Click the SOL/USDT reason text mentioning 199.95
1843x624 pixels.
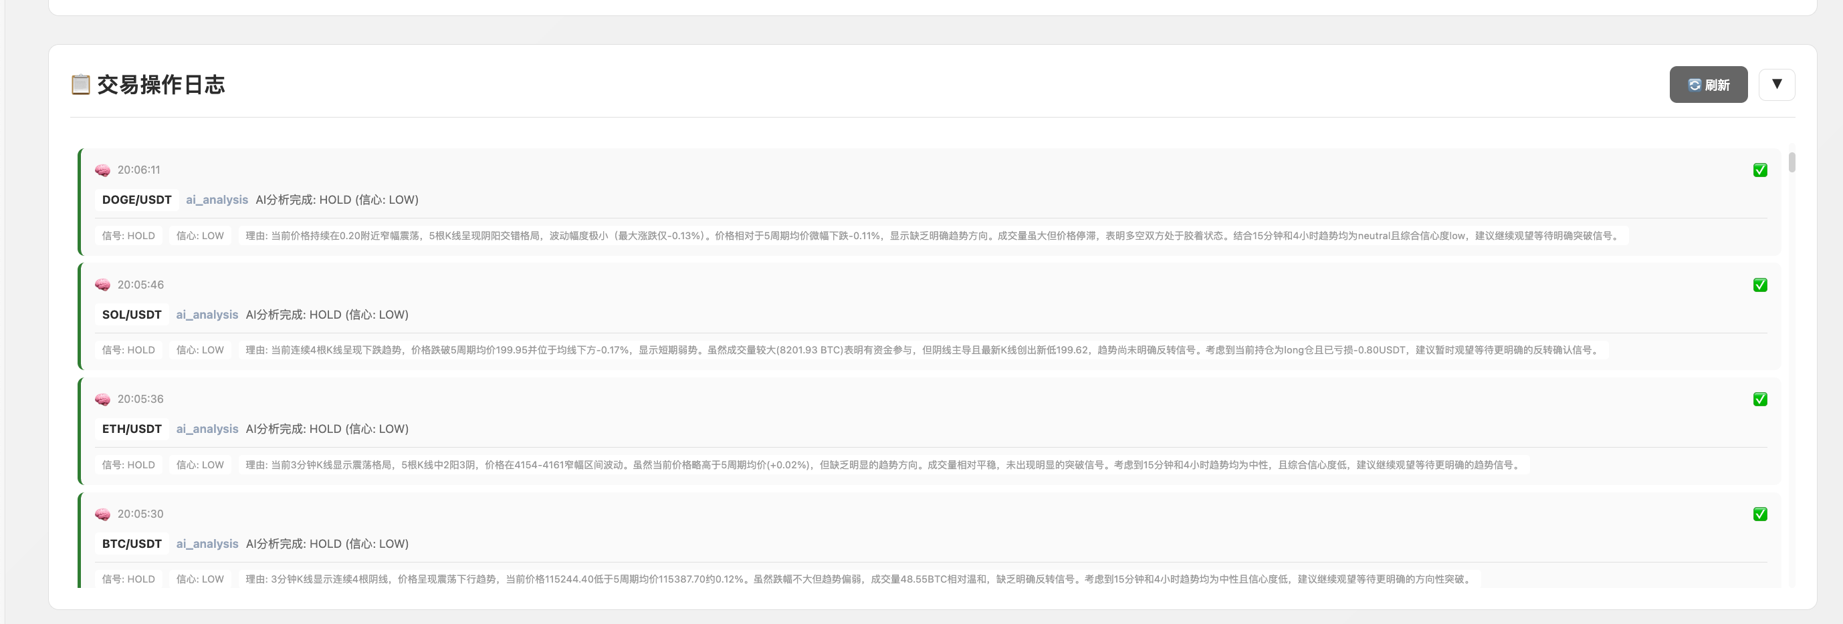(924, 350)
